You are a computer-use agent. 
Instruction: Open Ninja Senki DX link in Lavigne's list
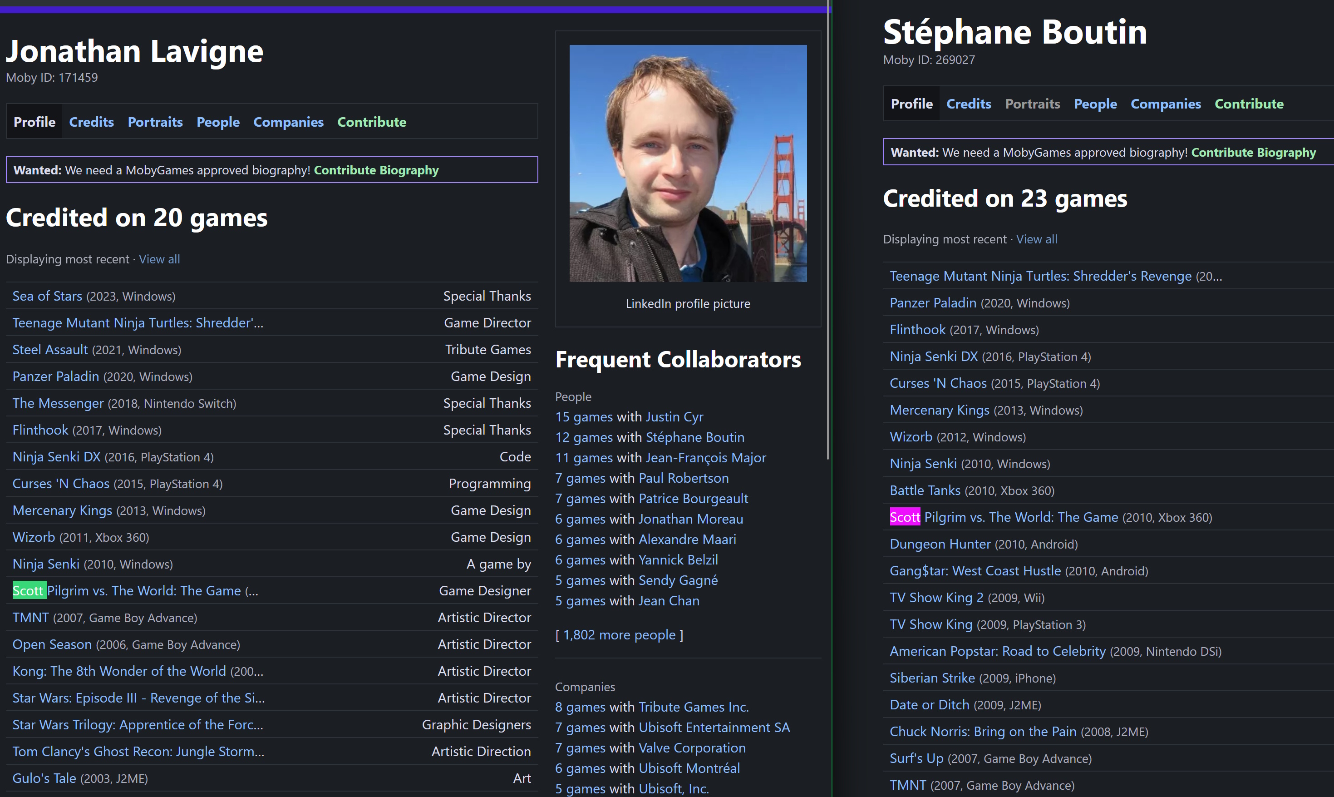click(56, 457)
